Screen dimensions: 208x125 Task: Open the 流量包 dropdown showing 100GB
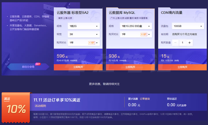[x=188, y=26]
